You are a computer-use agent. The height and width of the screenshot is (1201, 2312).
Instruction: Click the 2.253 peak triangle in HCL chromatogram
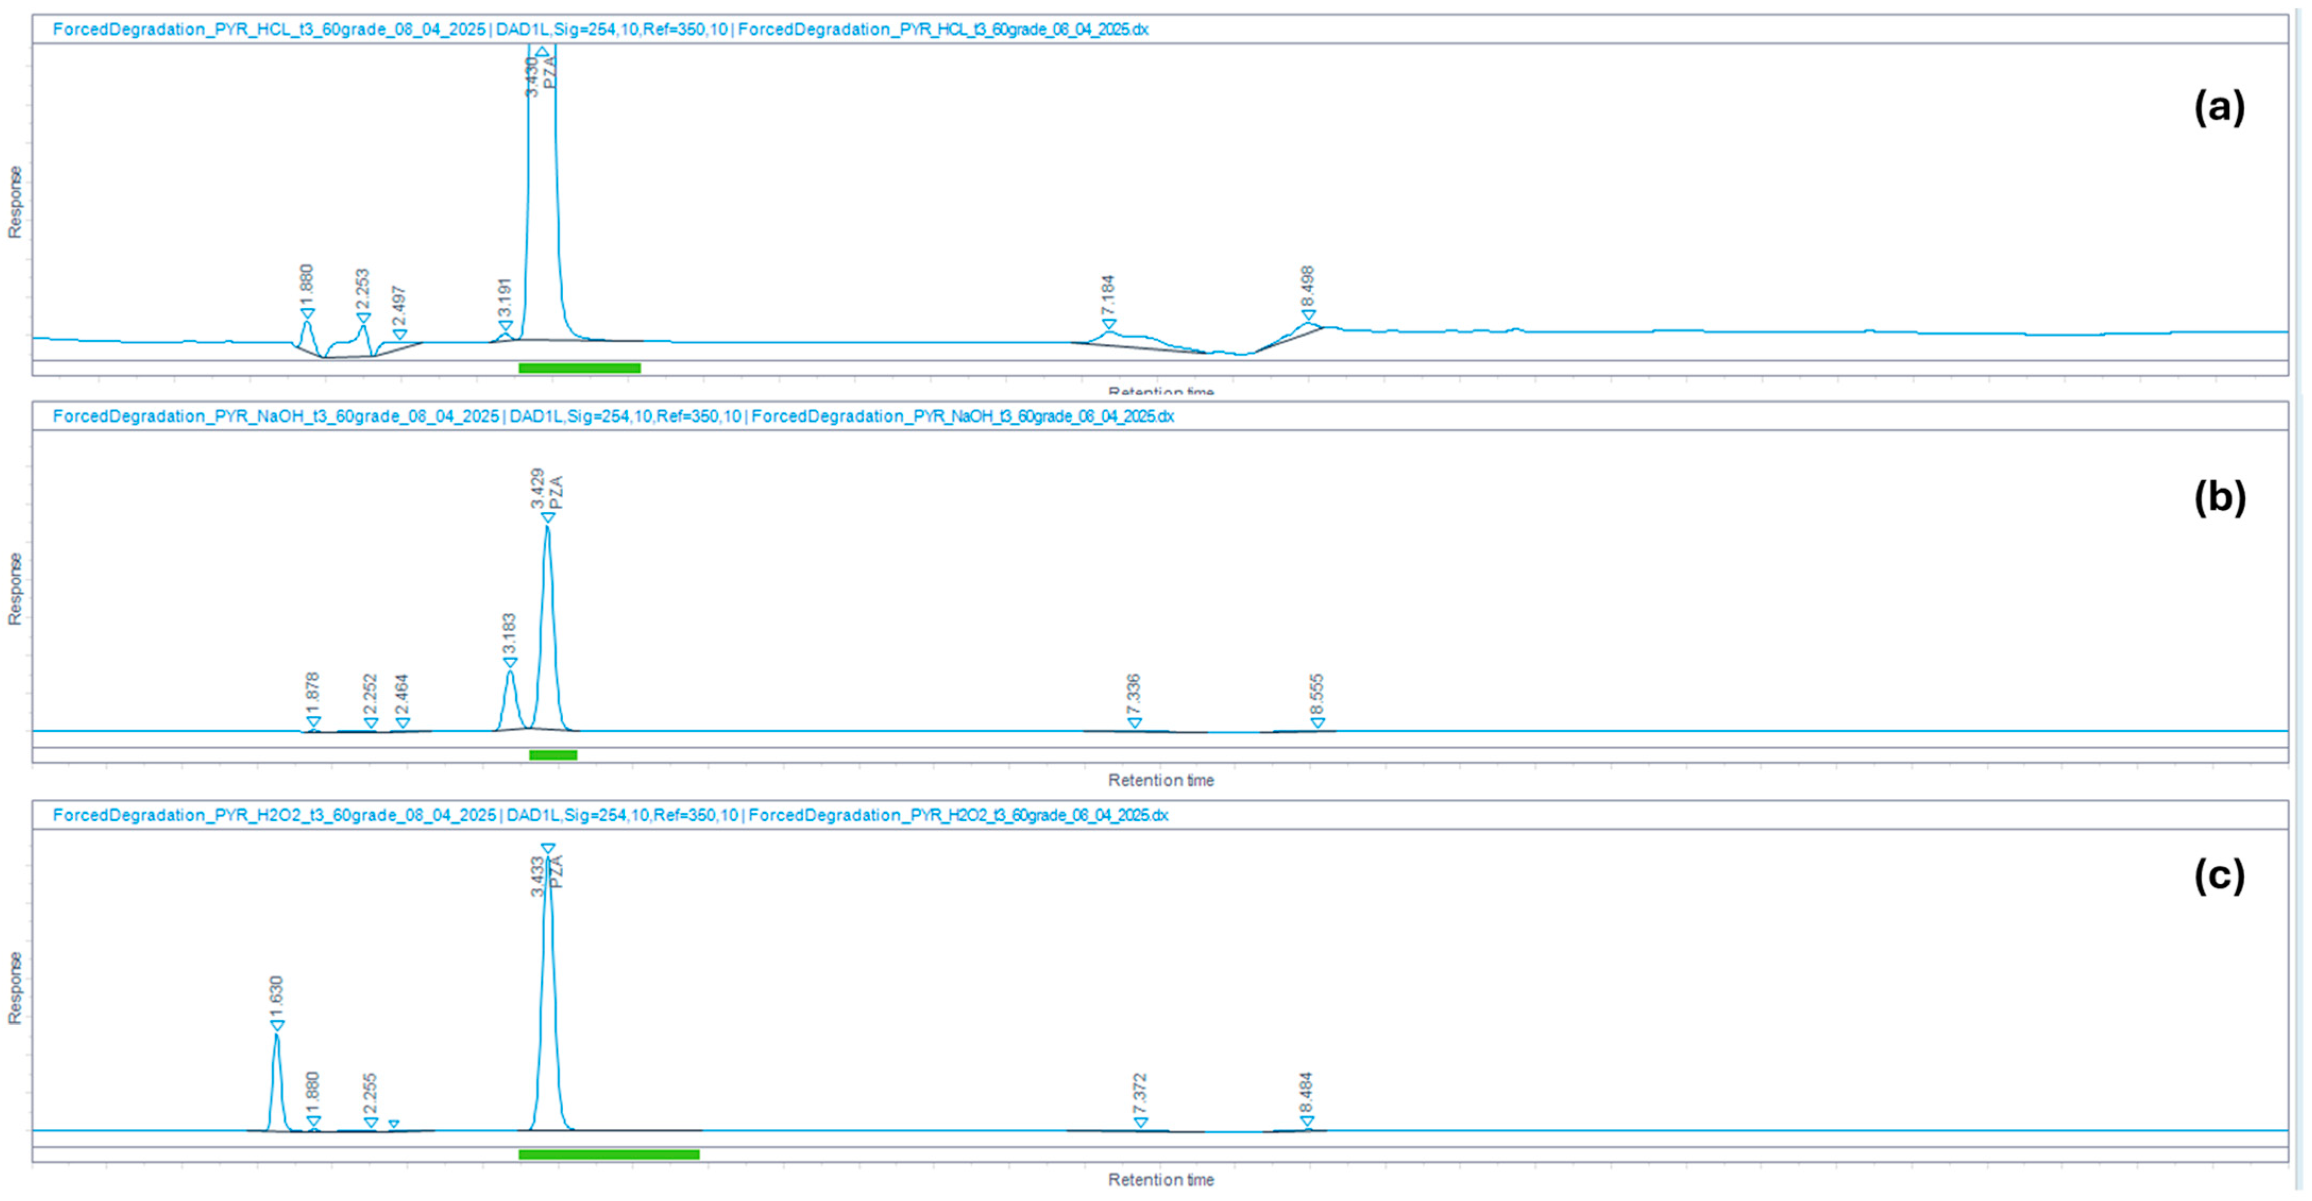click(x=363, y=318)
